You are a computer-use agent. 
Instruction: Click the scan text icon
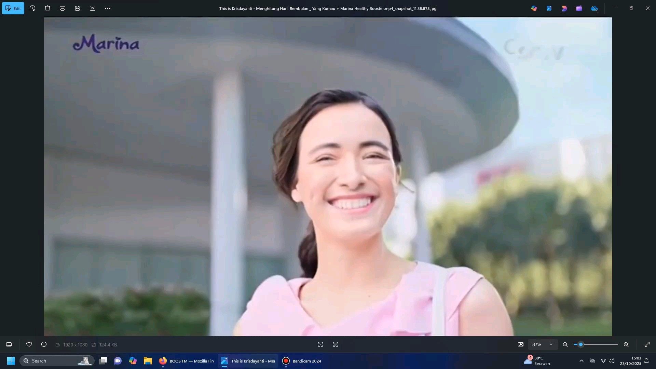click(336, 344)
